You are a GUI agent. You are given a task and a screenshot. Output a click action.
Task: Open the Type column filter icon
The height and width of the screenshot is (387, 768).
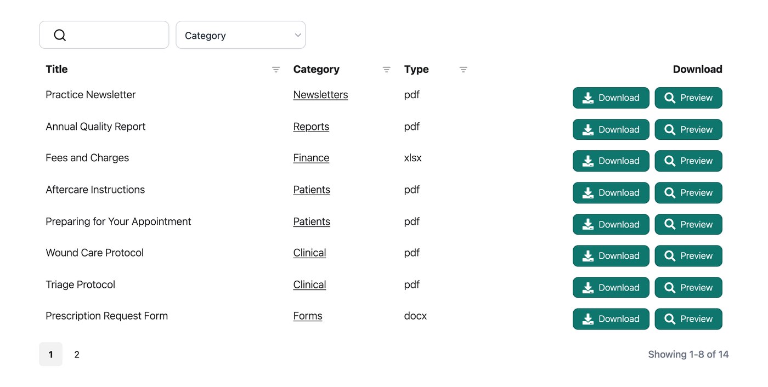coord(463,70)
